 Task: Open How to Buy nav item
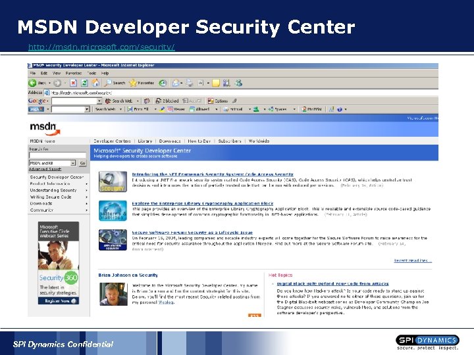pyautogui.click(x=199, y=141)
